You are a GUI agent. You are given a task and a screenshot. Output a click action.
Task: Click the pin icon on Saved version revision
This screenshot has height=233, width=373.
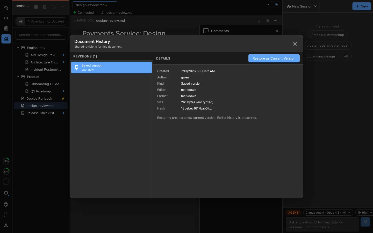point(76,68)
